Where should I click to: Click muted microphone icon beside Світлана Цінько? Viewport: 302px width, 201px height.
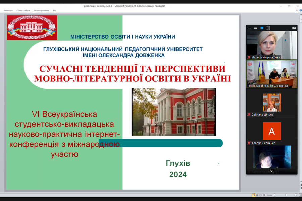click(249, 115)
